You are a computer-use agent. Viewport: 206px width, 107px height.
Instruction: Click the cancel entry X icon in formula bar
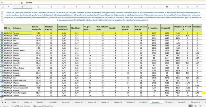[x=14, y=3]
